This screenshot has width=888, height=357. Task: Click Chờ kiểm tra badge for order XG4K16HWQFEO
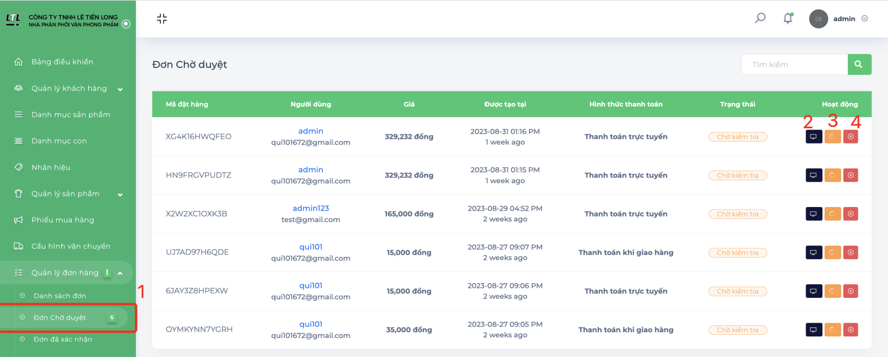tap(738, 137)
